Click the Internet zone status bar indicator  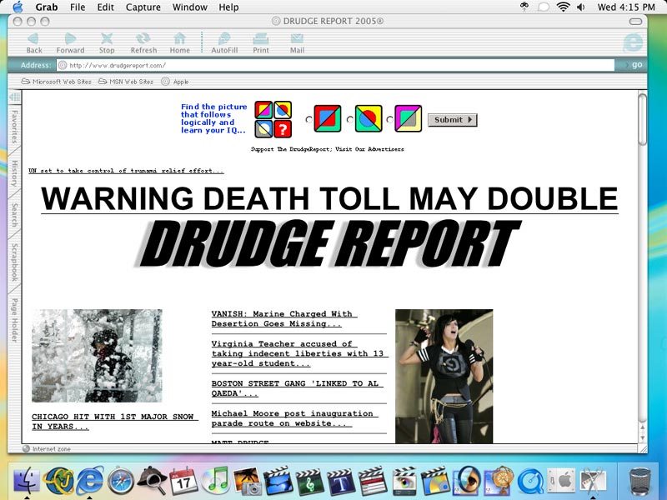(47, 448)
